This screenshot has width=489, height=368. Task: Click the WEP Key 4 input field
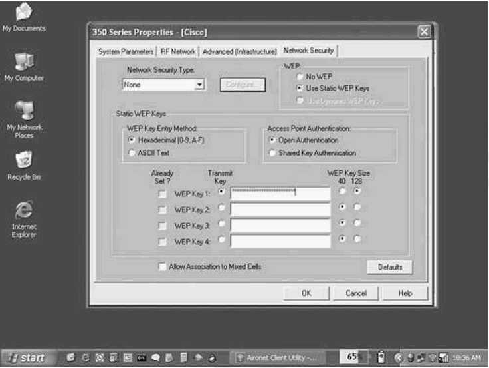pyautogui.click(x=280, y=241)
